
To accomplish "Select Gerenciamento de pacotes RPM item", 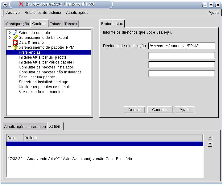I will click(46, 47).
